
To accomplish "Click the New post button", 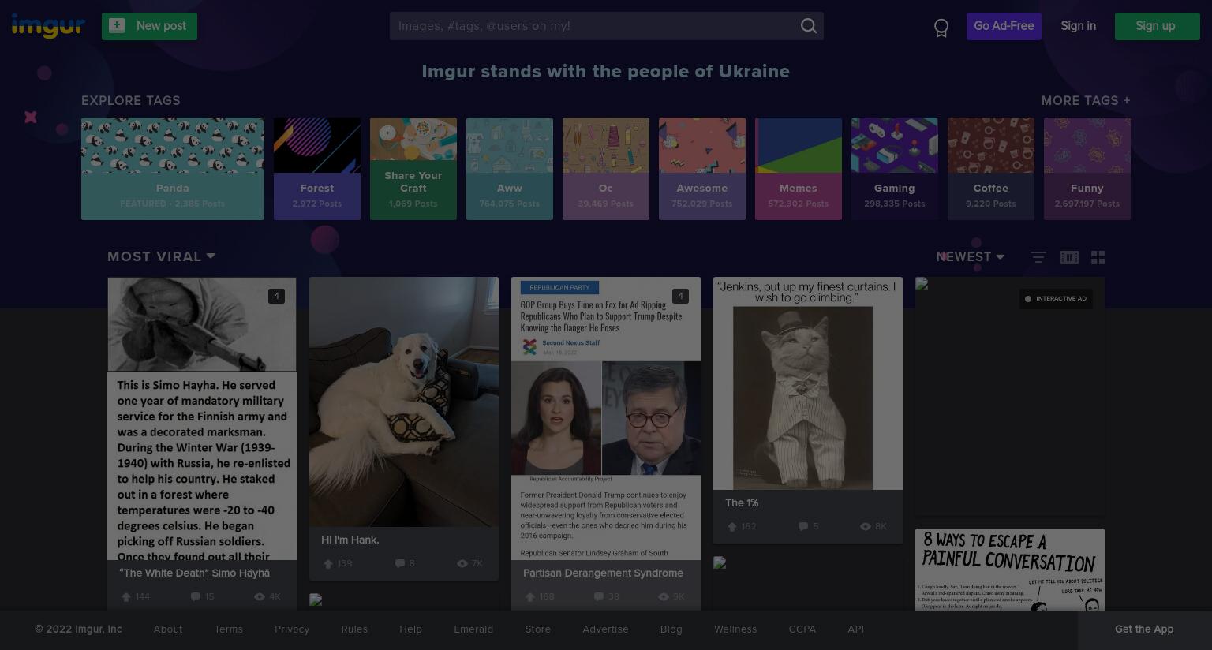I will tap(149, 26).
